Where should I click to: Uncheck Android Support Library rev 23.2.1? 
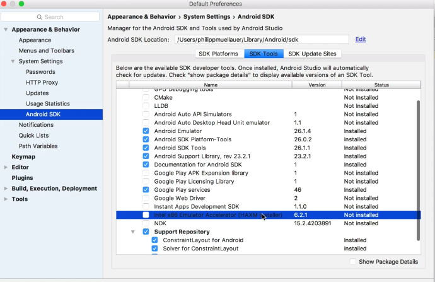[146, 156]
